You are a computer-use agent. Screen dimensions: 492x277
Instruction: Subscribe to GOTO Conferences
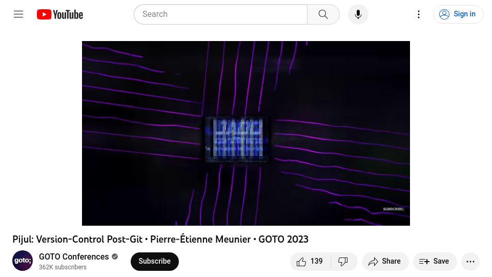(155, 261)
